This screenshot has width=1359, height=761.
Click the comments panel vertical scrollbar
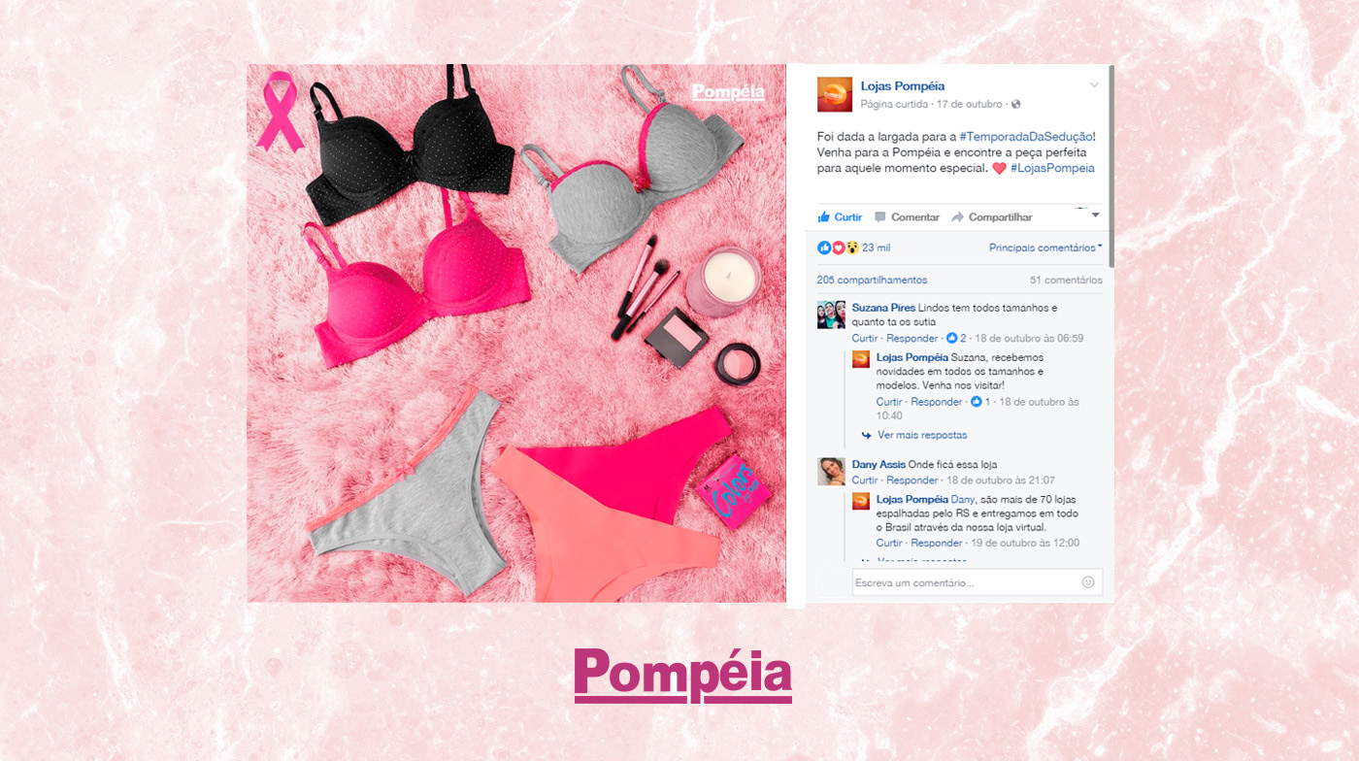pos(1110,167)
